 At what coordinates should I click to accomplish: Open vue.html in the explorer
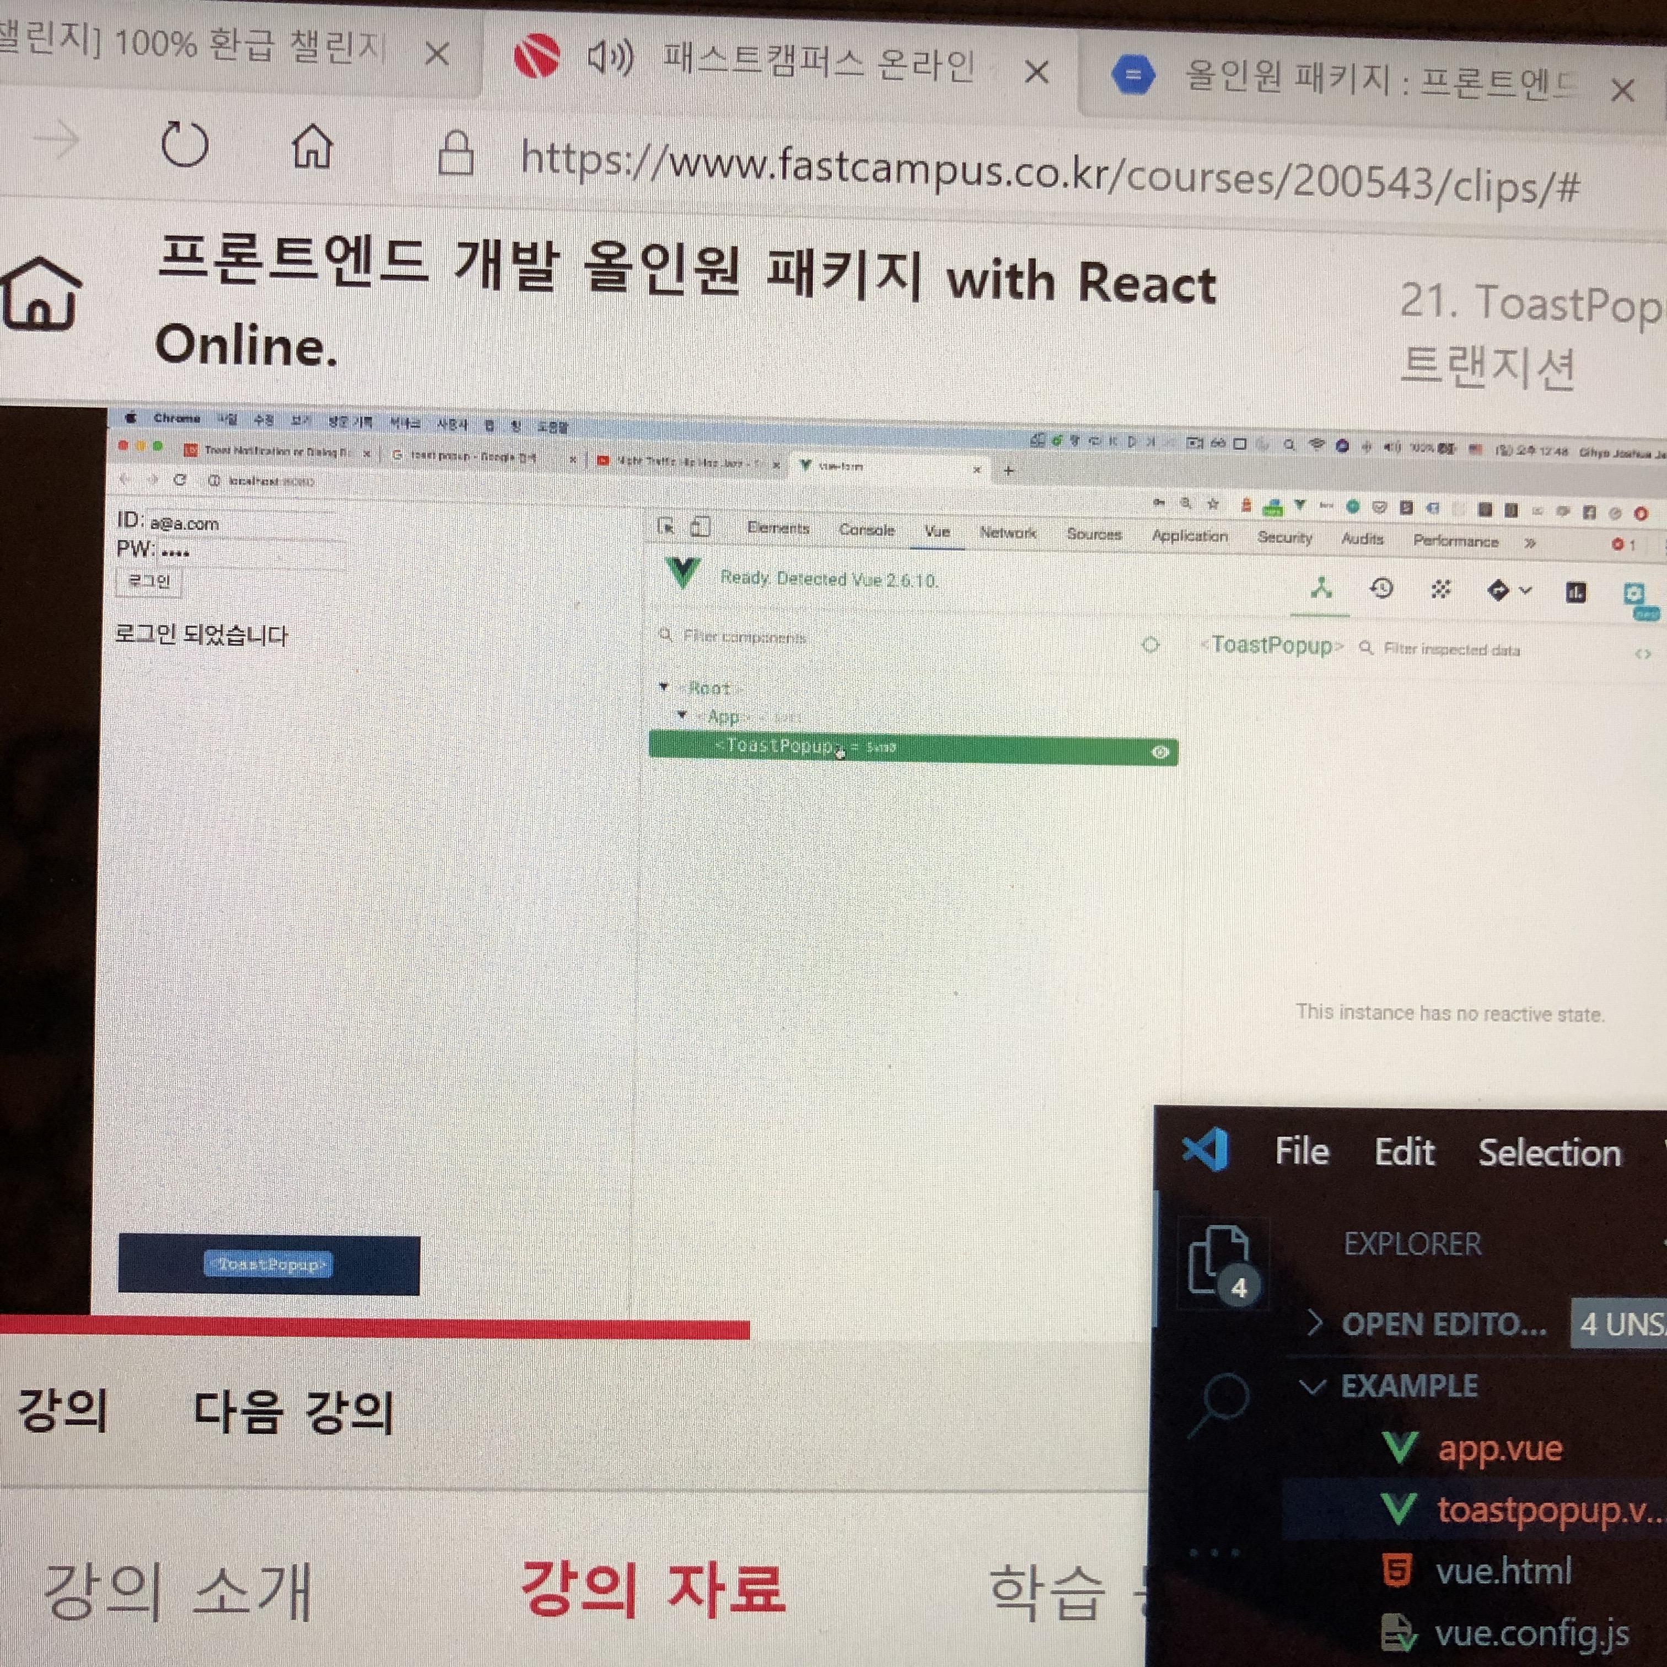point(1477,1571)
